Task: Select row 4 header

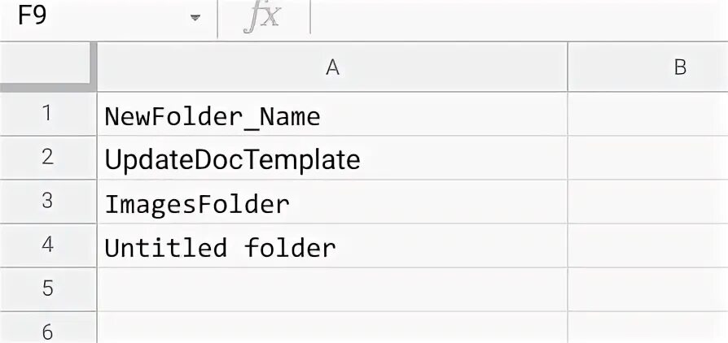Action: tap(47, 245)
